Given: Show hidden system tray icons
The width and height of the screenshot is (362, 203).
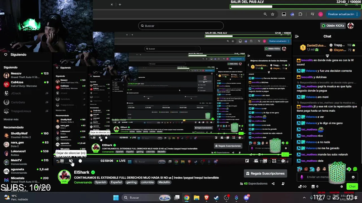Looking at the screenshot, I should coord(304,198).
